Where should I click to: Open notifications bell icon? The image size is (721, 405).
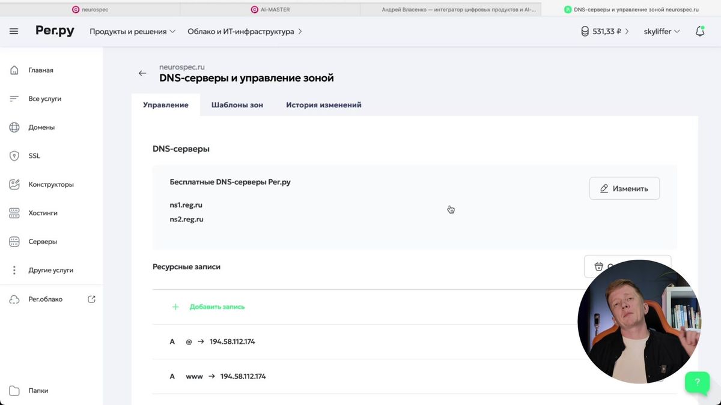pyautogui.click(x=700, y=31)
